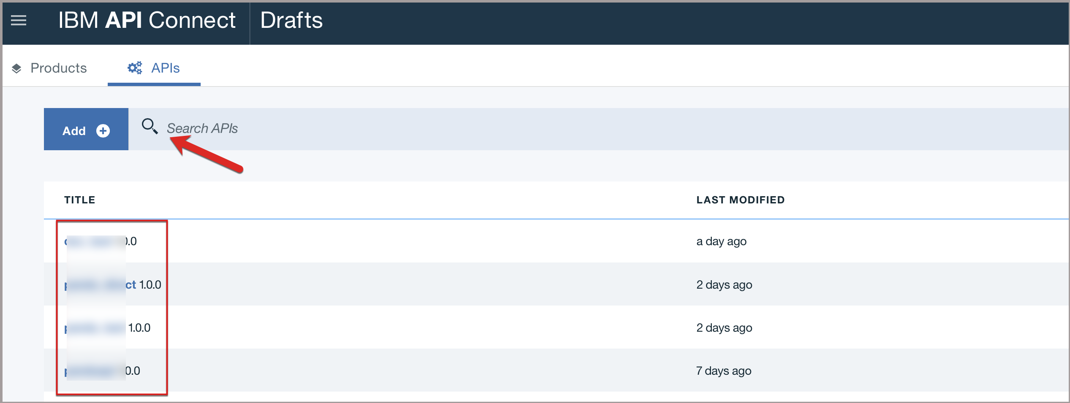Click '2 days ago' in the 'ct' row
Screen dimensions: 1070x403
click(x=724, y=285)
